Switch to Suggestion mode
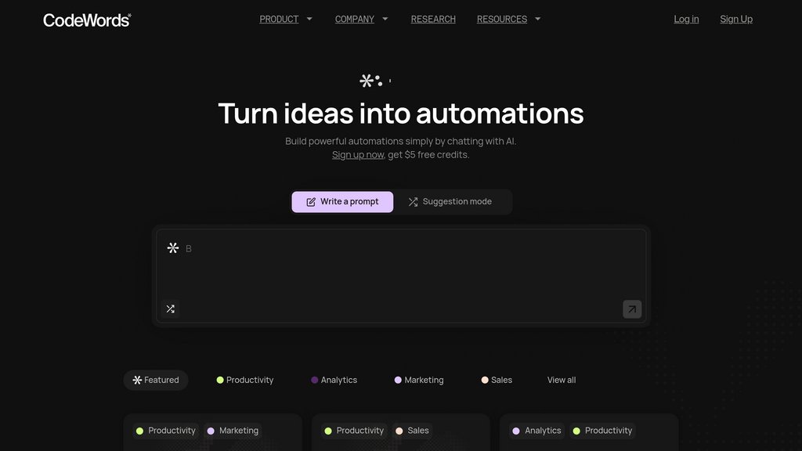802x451 pixels. 450,202
